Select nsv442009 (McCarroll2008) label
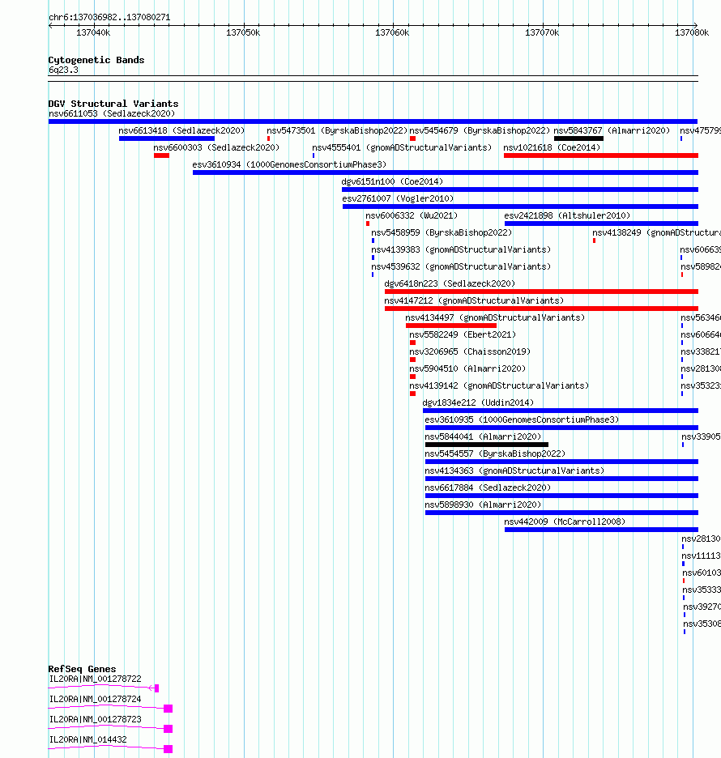The image size is (721, 758). (565, 522)
